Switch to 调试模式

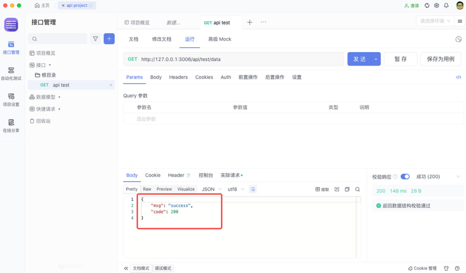pyautogui.click(x=163, y=268)
